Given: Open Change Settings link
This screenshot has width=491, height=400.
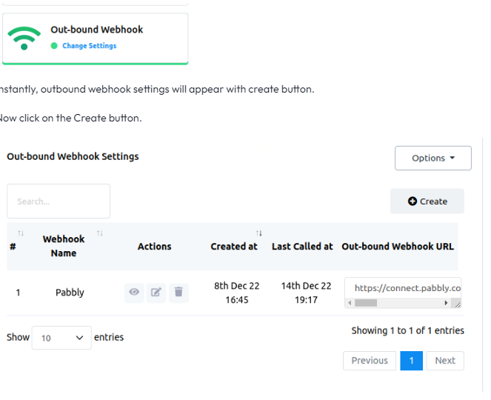Looking at the screenshot, I should click(90, 46).
